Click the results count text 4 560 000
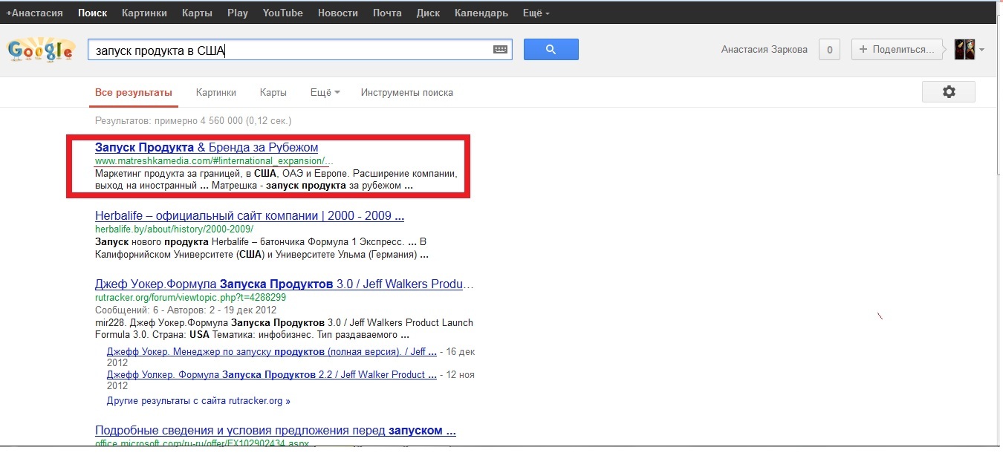The image size is (1003, 453). [x=193, y=120]
